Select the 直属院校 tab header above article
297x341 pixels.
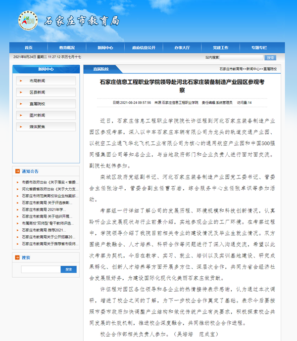click(101, 69)
